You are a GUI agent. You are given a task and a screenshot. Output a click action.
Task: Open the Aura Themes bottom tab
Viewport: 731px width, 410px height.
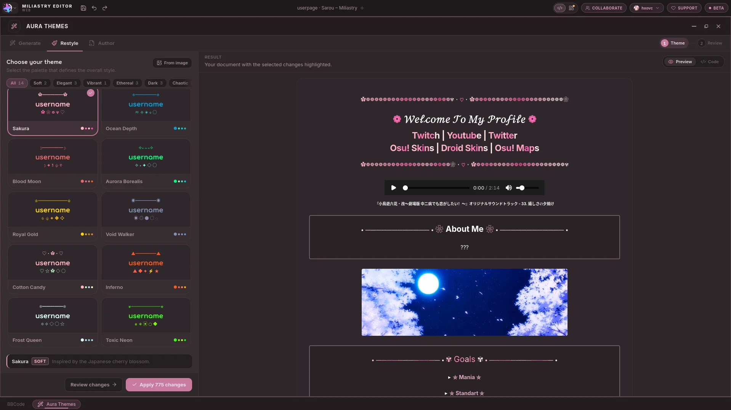click(x=56, y=404)
